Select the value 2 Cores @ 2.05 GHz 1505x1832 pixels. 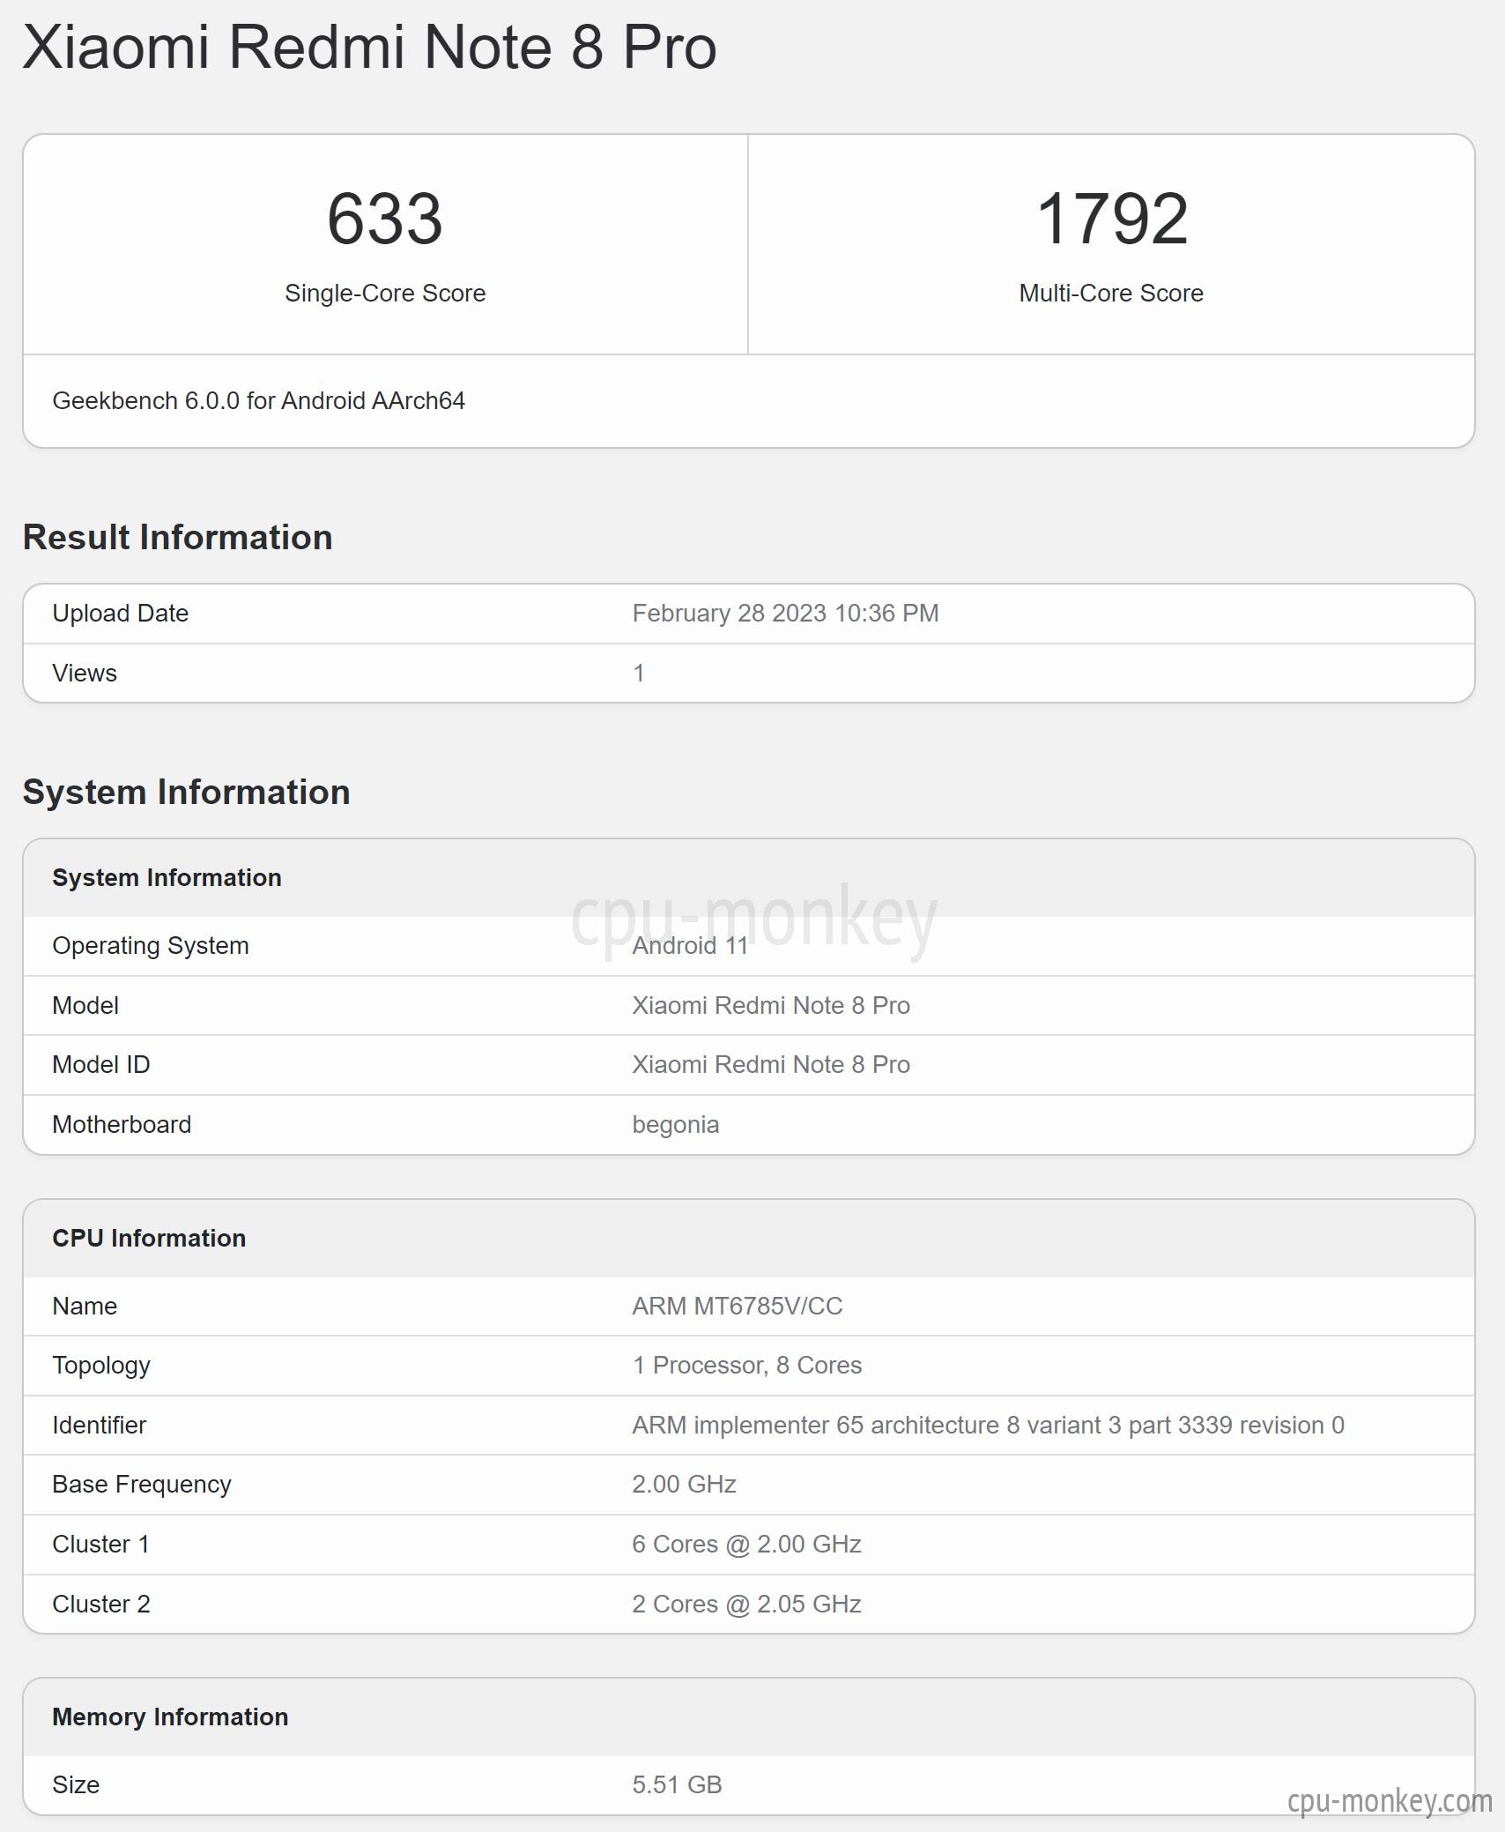coord(747,1604)
